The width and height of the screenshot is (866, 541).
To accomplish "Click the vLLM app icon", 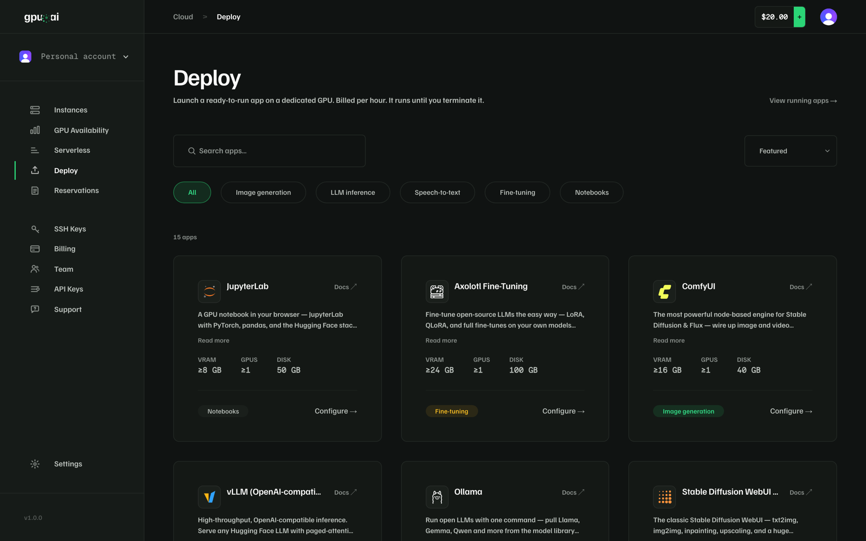I will (209, 497).
